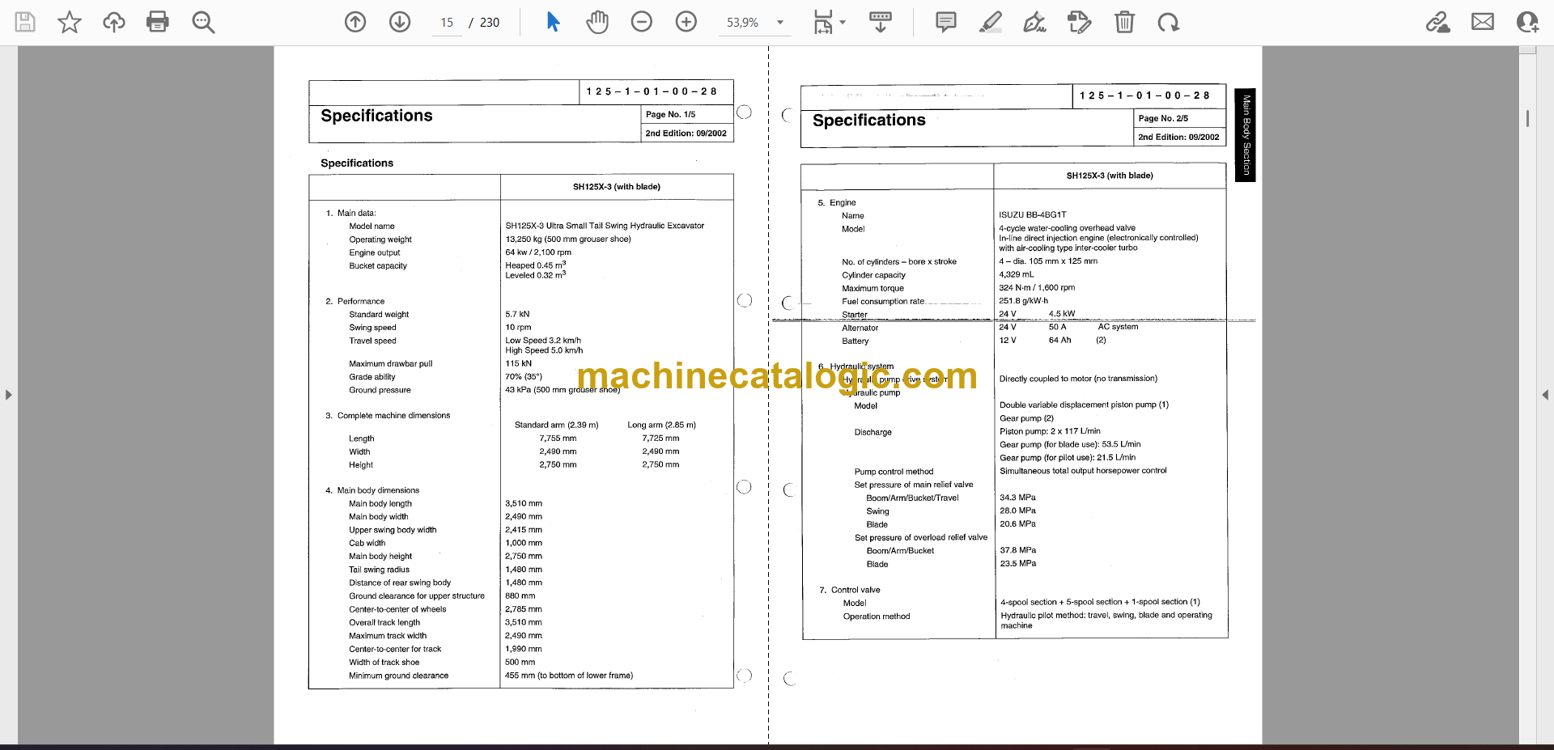Click the left page '2nd Edition: 09/2002' text

point(686,133)
